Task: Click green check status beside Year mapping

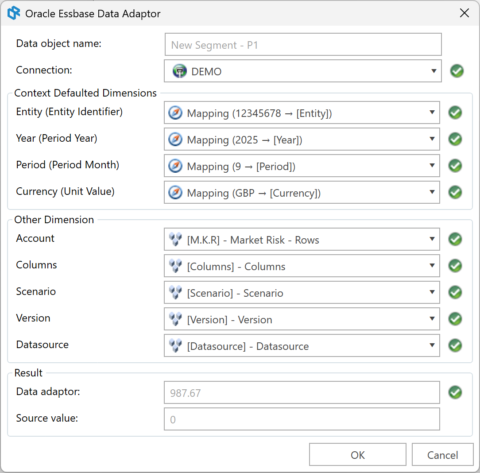Action: [455, 140]
